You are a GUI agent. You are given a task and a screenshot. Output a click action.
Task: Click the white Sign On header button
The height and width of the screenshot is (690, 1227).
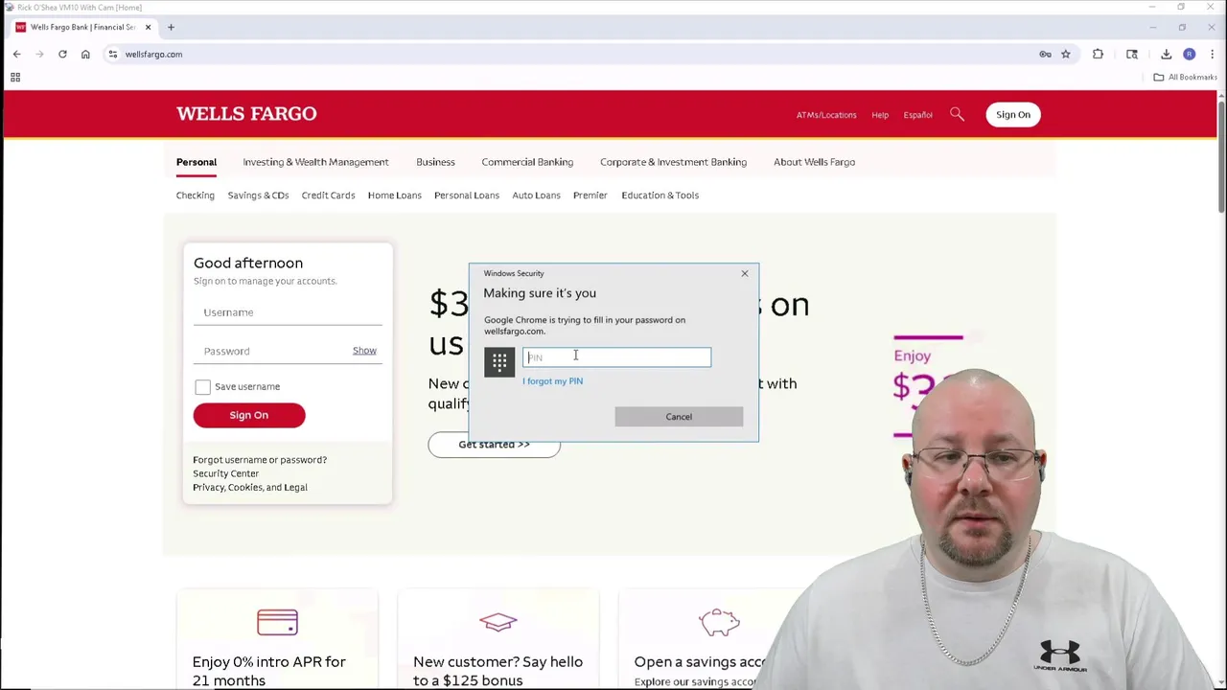click(1012, 115)
